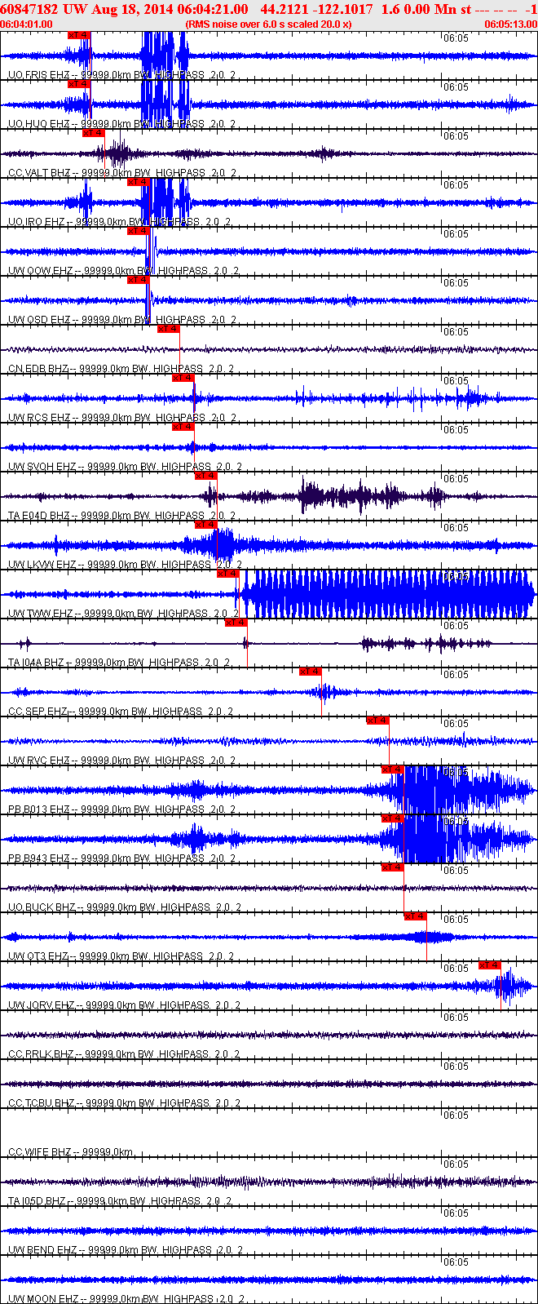This screenshot has height=1304, width=538.
Task: Click the UW.OT3 EHZ station label
Action: pos(39,956)
